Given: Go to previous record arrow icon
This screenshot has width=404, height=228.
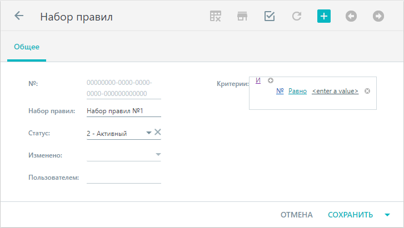Looking at the screenshot, I should (351, 16).
